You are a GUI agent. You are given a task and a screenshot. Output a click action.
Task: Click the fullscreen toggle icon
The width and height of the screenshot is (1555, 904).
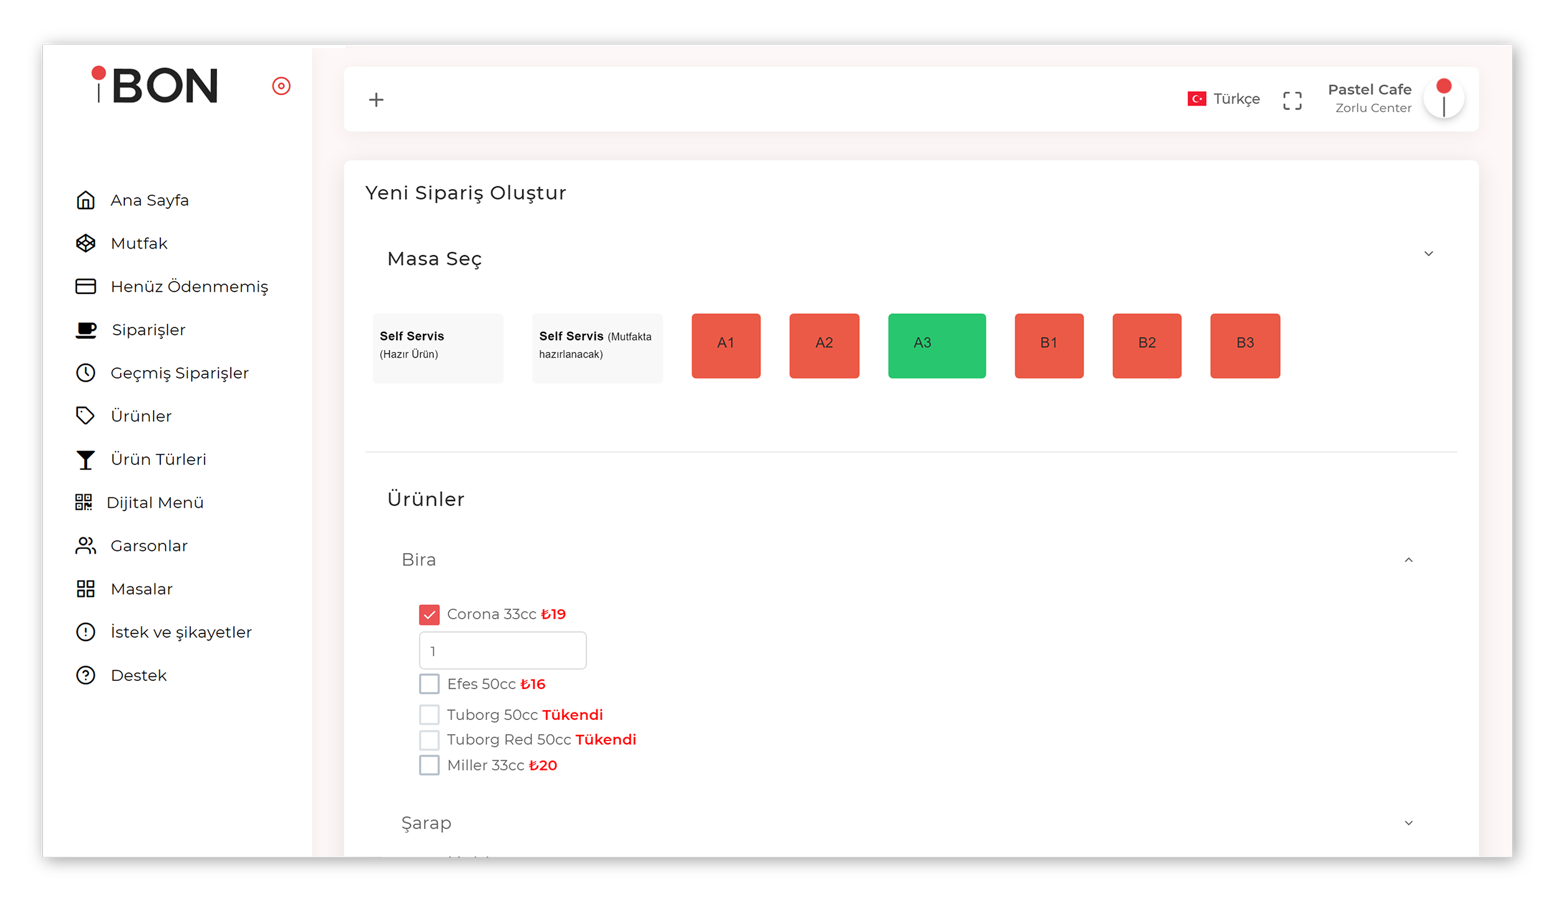[1292, 100]
